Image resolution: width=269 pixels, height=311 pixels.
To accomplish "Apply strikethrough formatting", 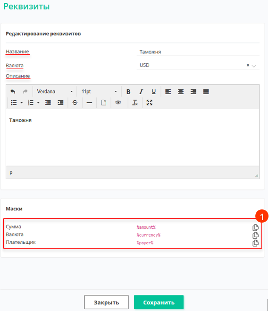I will (75, 103).
